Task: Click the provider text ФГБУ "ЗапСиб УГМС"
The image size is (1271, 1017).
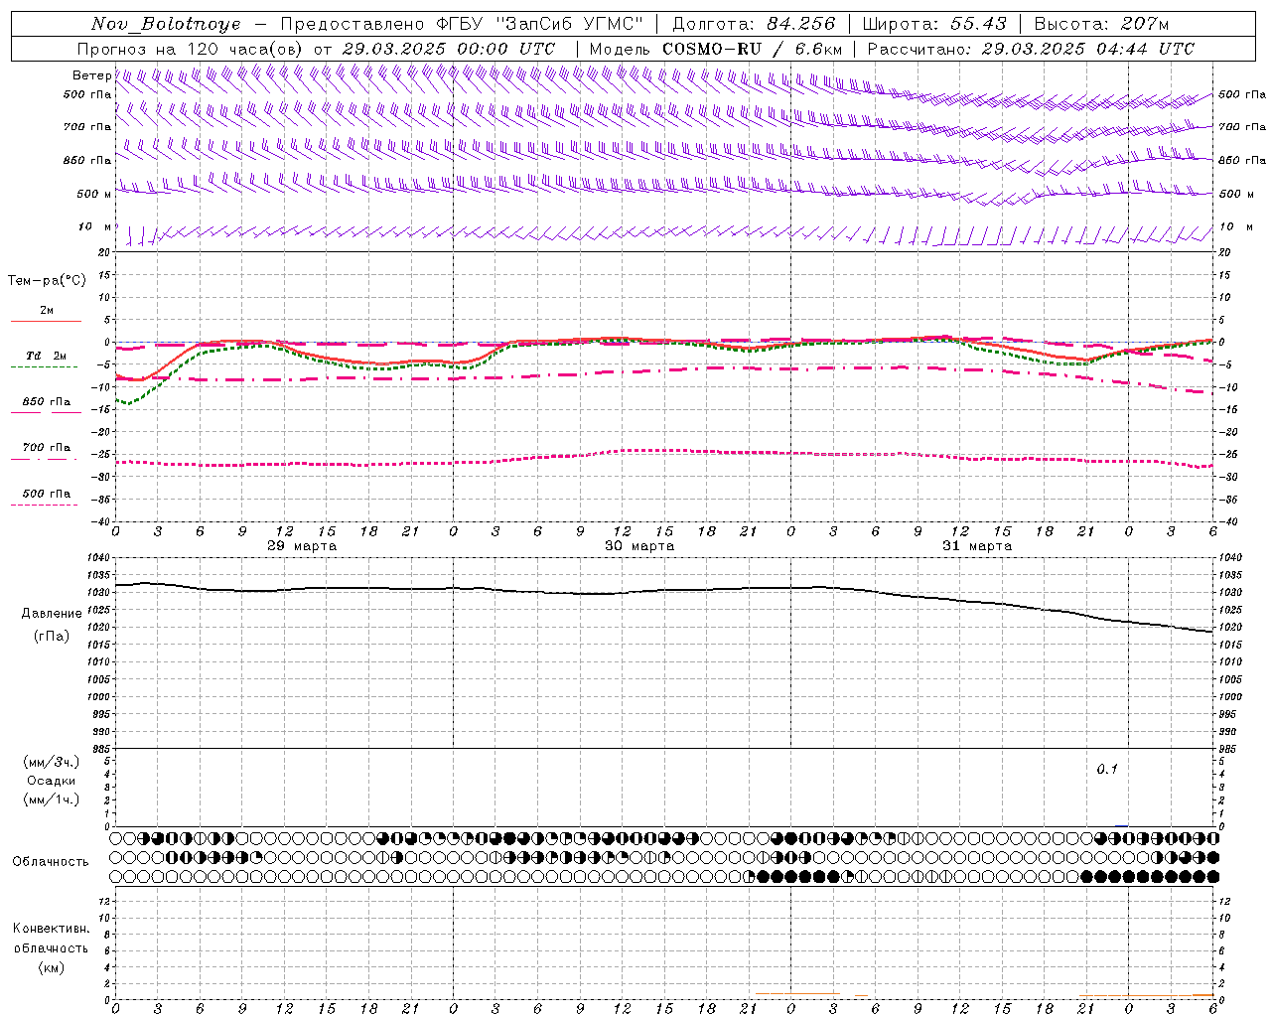Action: pyautogui.click(x=540, y=24)
